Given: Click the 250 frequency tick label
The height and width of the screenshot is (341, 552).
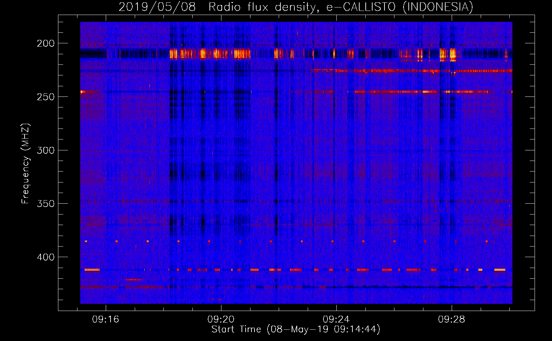Looking at the screenshot, I should pyautogui.click(x=46, y=97).
